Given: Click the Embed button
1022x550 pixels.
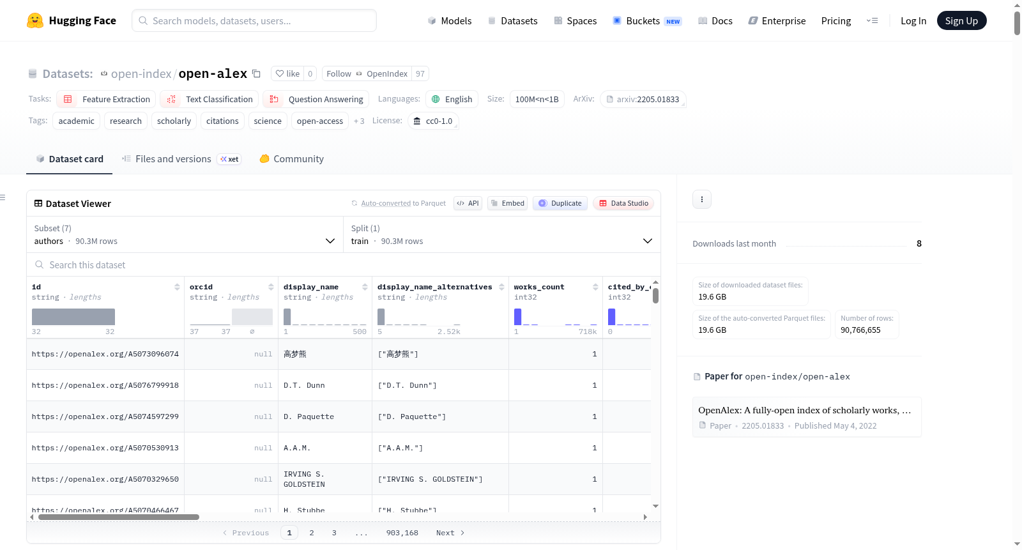Looking at the screenshot, I should [x=508, y=203].
